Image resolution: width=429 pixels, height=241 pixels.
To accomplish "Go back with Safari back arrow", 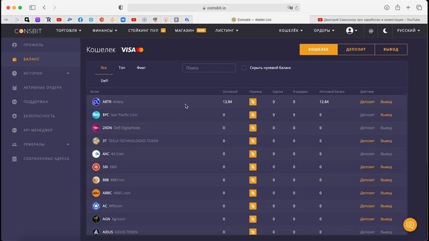I will click(x=44, y=7).
